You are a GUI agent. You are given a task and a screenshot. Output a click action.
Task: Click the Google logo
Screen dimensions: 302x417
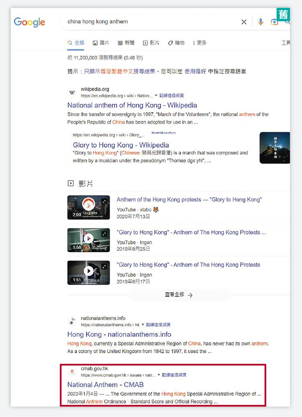pyautogui.click(x=29, y=22)
